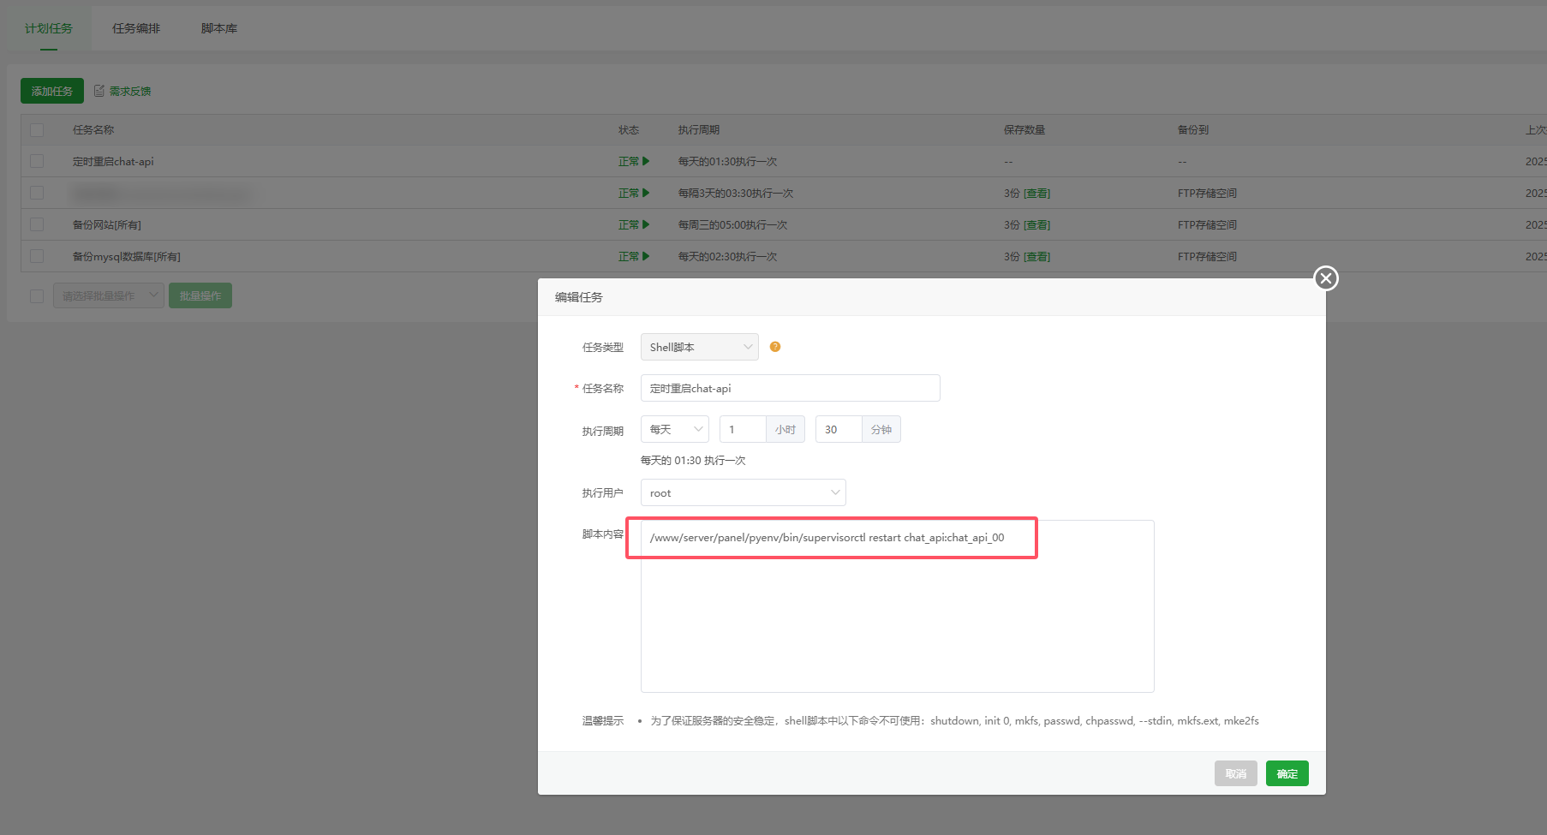Click the 添加任务 button
Viewport: 1547px width, 835px height.
[52, 91]
